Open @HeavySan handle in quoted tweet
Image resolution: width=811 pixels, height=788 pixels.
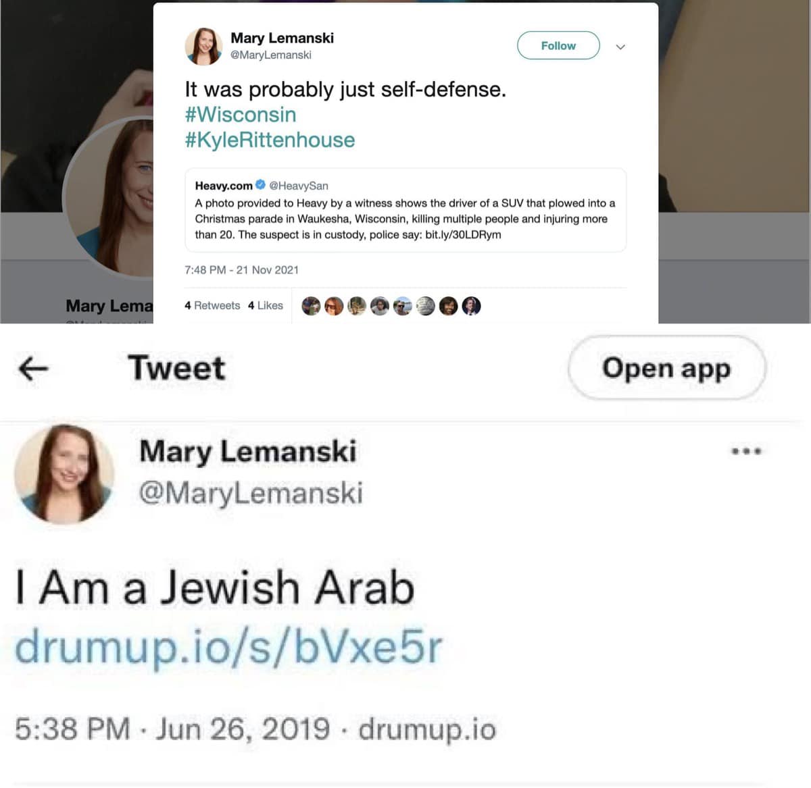(x=299, y=186)
